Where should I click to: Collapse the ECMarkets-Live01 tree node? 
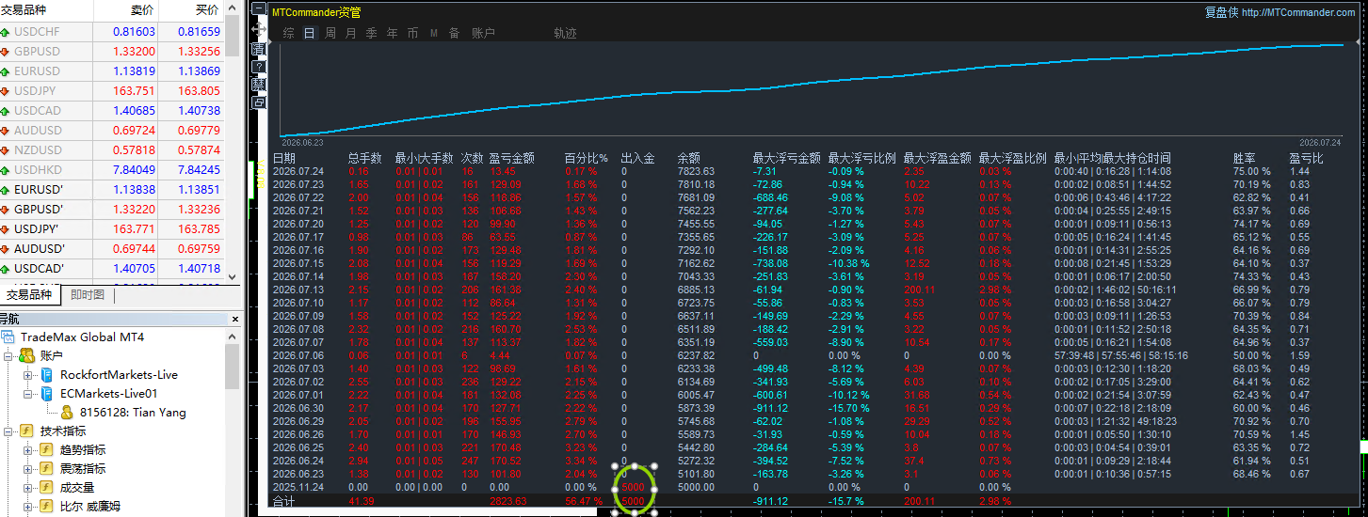tap(28, 394)
